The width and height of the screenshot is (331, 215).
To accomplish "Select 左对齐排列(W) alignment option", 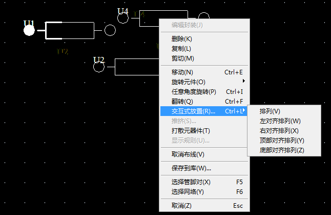I will [x=280, y=121].
